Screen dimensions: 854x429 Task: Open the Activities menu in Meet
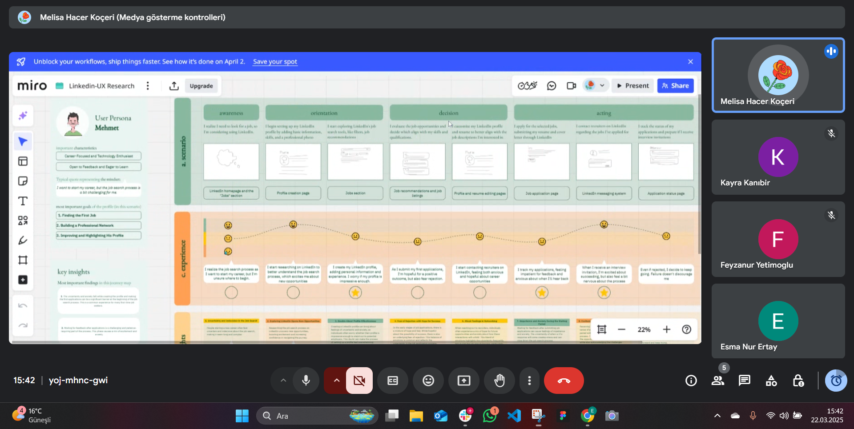(771, 381)
